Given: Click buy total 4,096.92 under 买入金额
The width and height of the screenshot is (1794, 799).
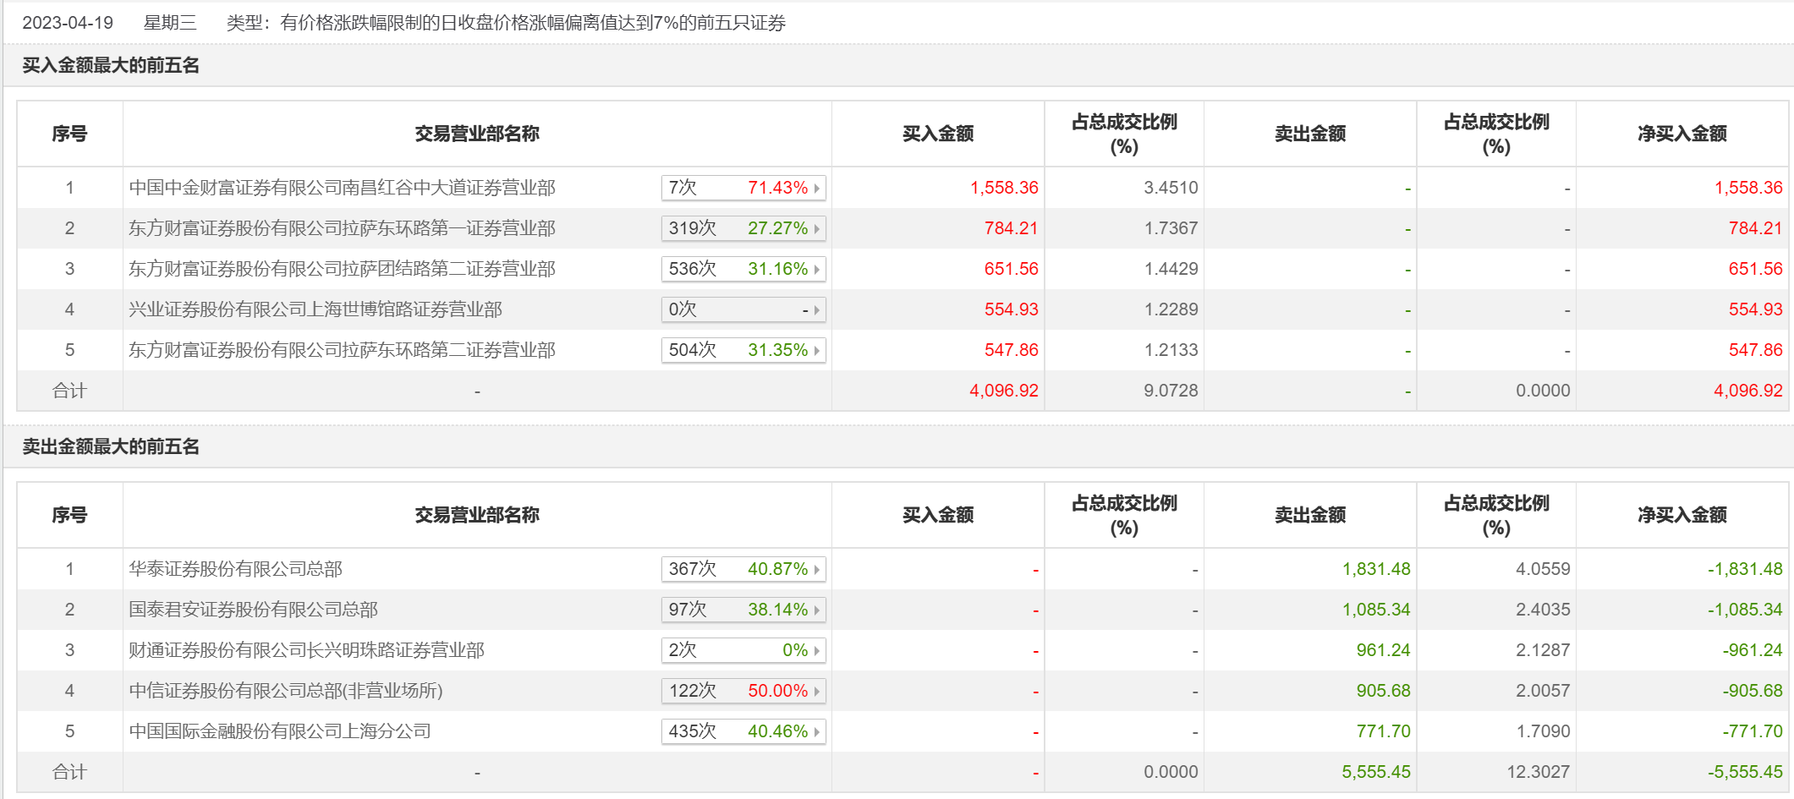Looking at the screenshot, I should [1004, 391].
